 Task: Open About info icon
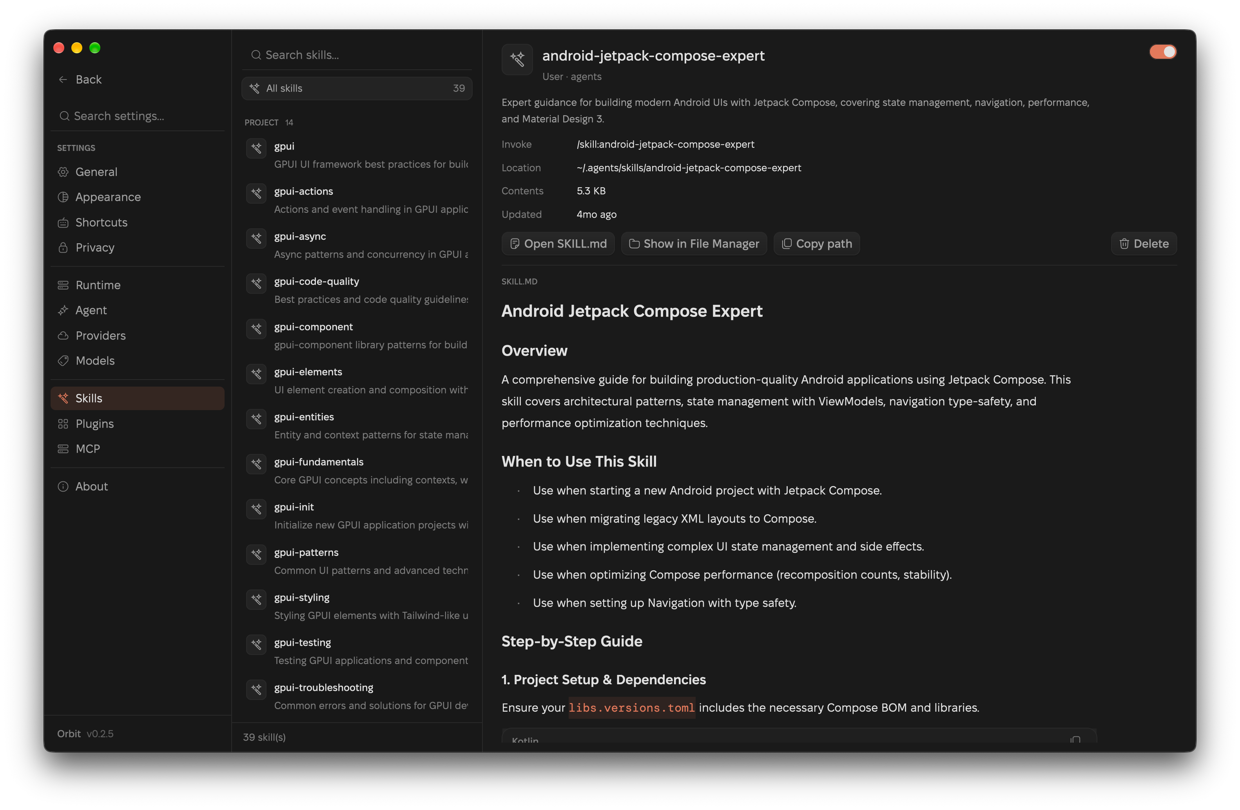(x=63, y=486)
